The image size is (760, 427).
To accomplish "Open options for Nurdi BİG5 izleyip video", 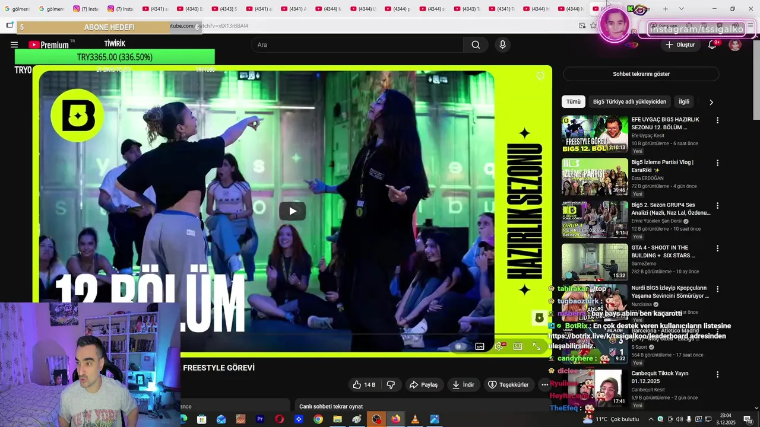I will pos(717,289).
